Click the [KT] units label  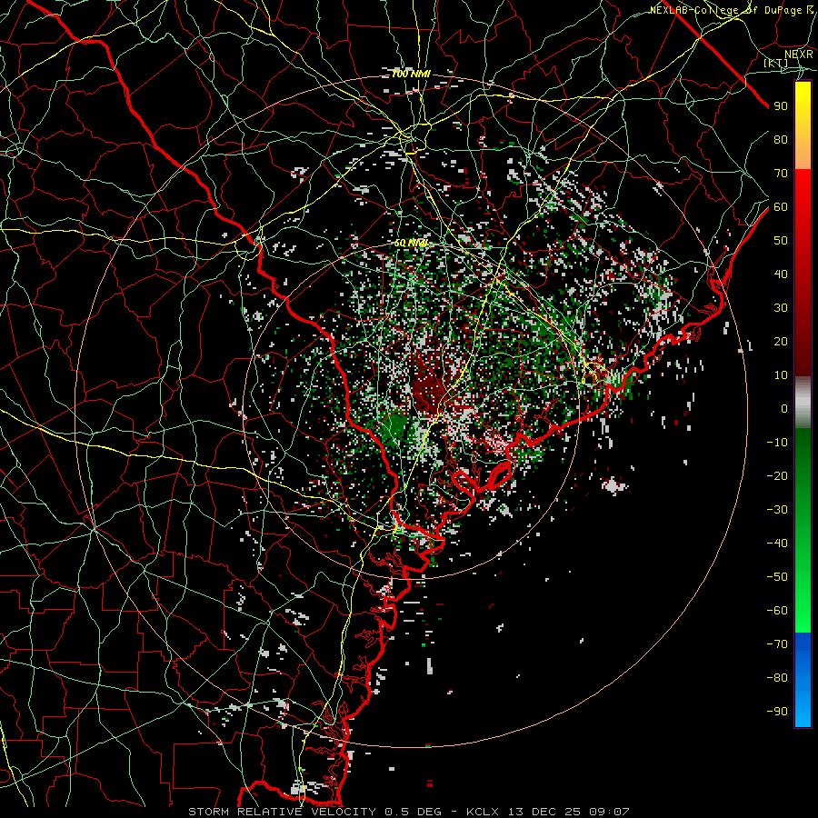coord(776,63)
